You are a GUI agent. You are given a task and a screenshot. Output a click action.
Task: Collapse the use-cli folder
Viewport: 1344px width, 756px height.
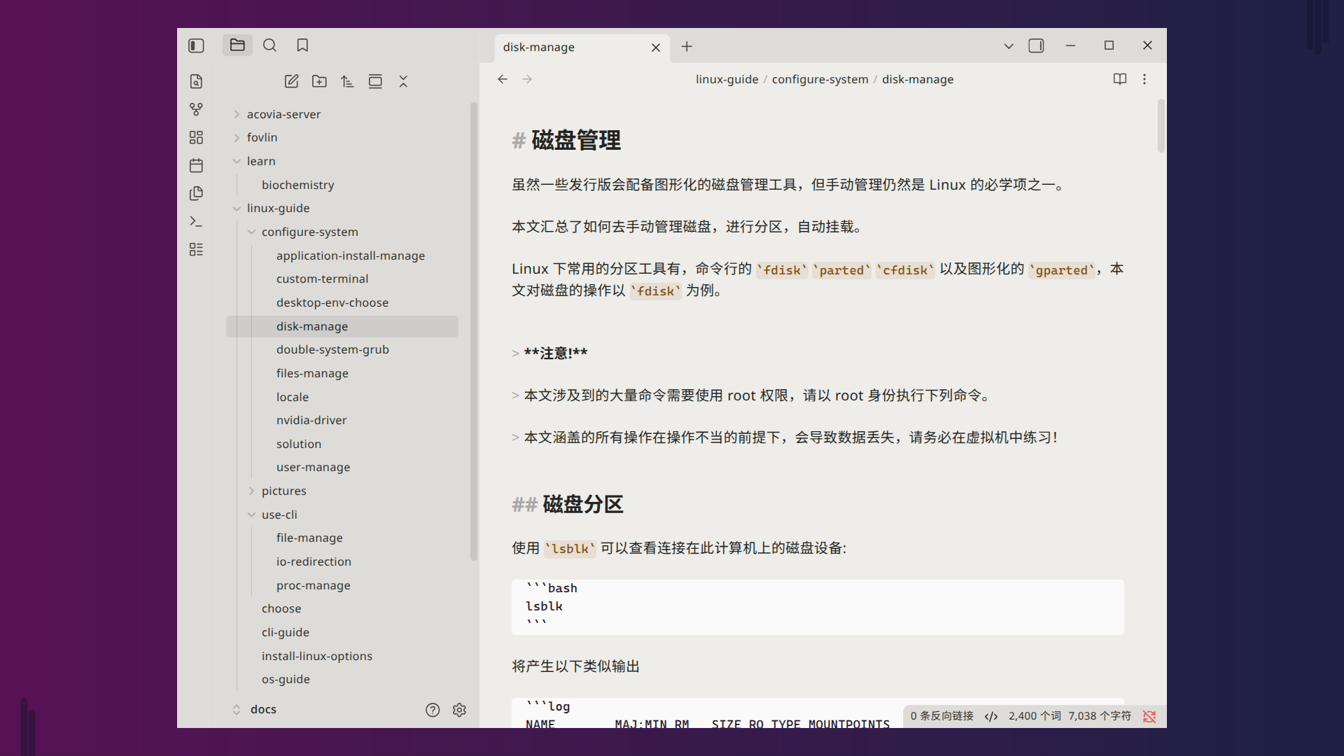tap(251, 514)
